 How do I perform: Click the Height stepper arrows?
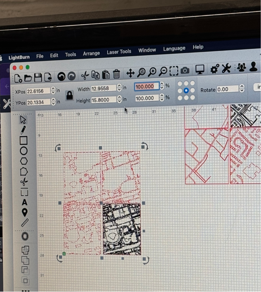pos(119,99)
